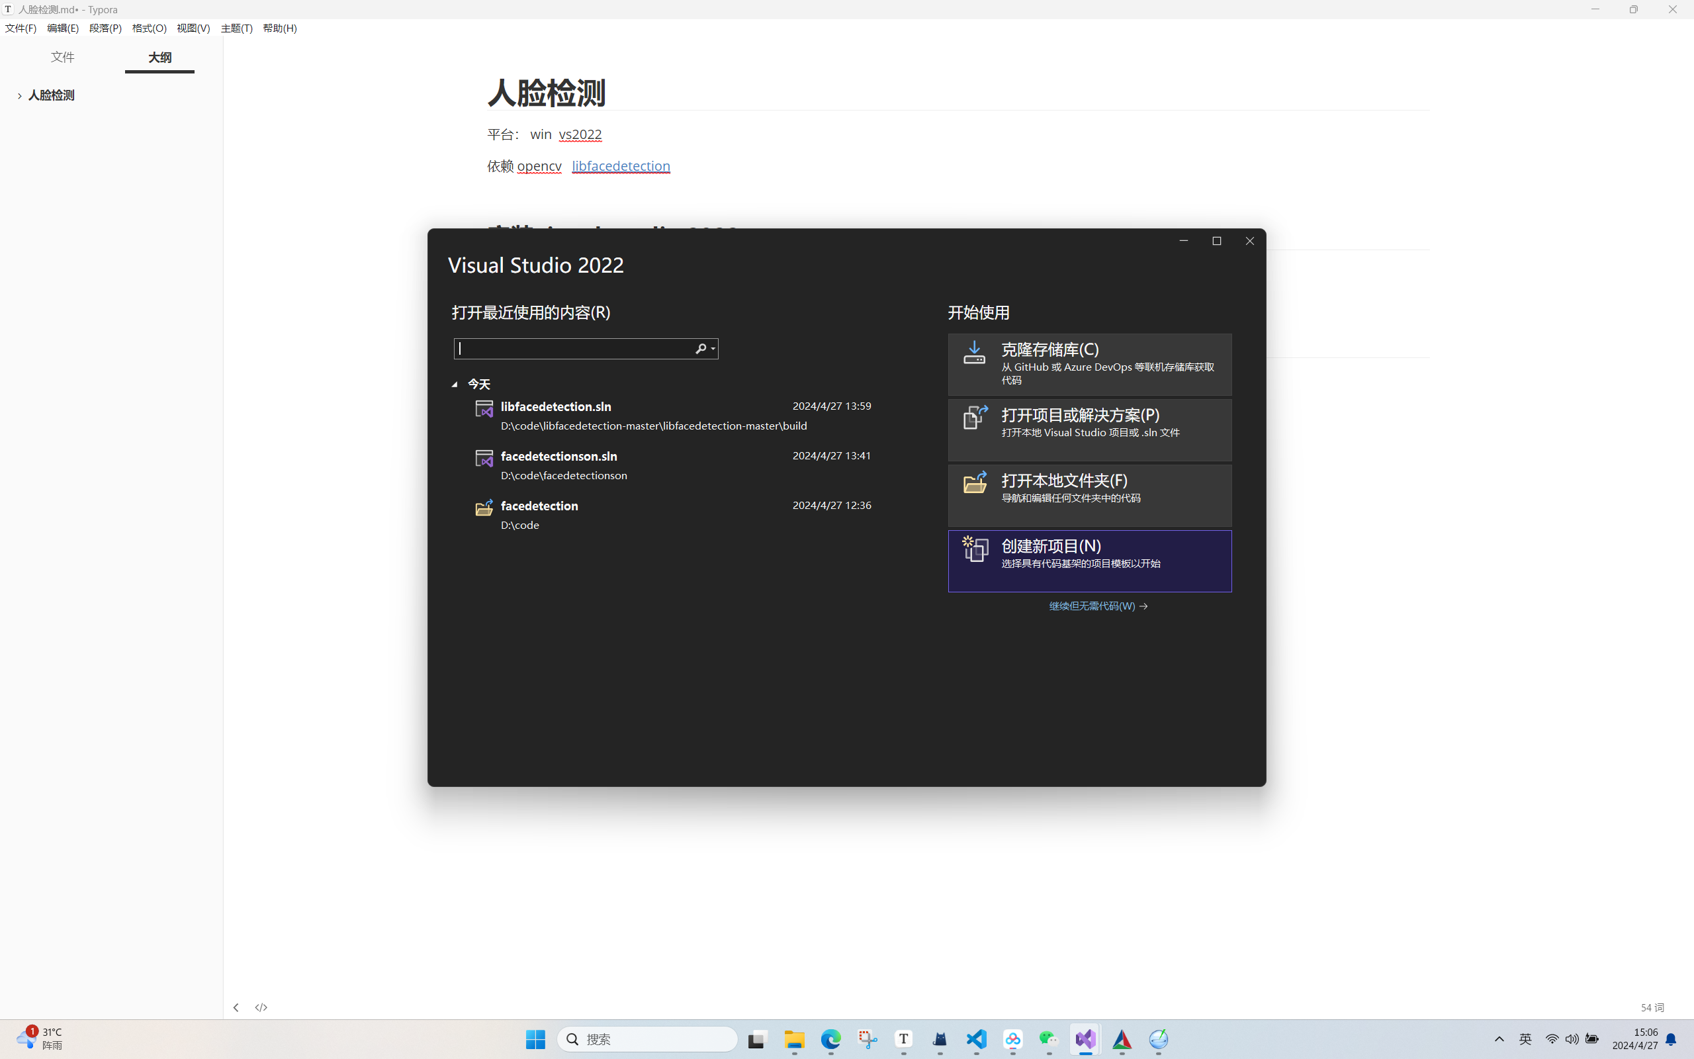Click the solution icon beside libfacedetection.sln
Viewport: 1694px width, 1059px height.
pos(484,409)
